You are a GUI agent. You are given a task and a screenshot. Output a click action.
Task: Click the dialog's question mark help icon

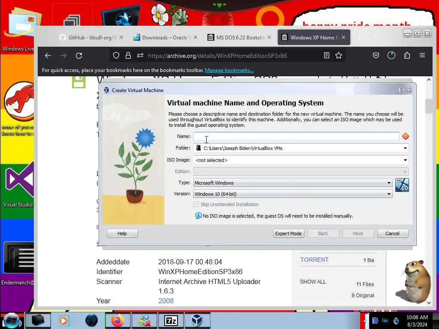pyautogui.click(x=401, y=90)
